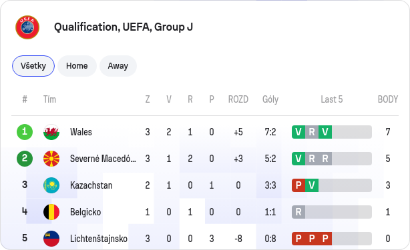This screenshot has width=410, height=250.
Task: Click the Kazakhstan flag icon
Action: (51, 185)
